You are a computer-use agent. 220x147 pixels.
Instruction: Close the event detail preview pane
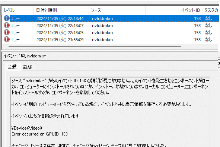pos(219,63)
